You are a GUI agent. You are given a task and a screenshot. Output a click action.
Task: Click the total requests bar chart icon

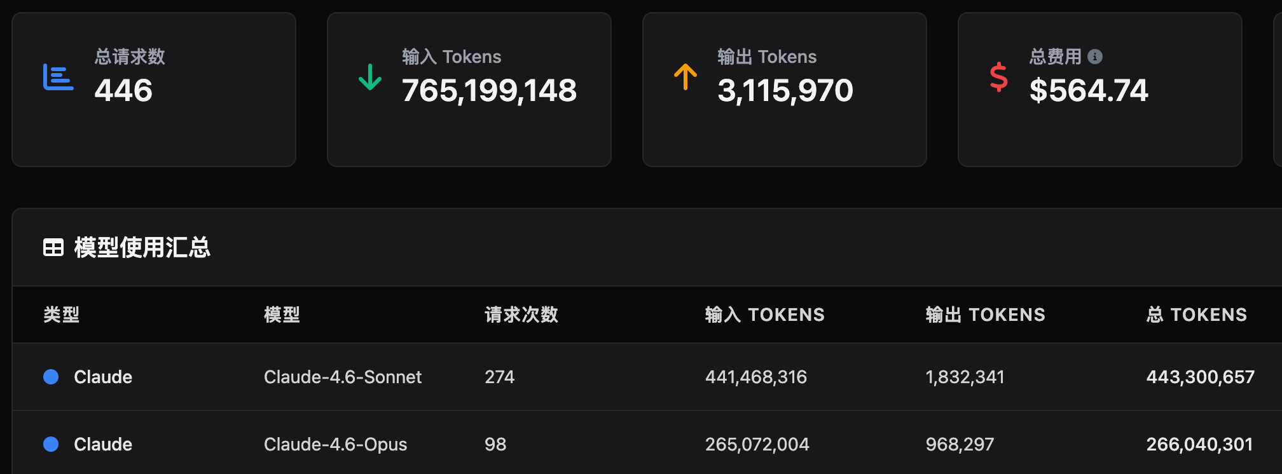click(x=58, y=77)
